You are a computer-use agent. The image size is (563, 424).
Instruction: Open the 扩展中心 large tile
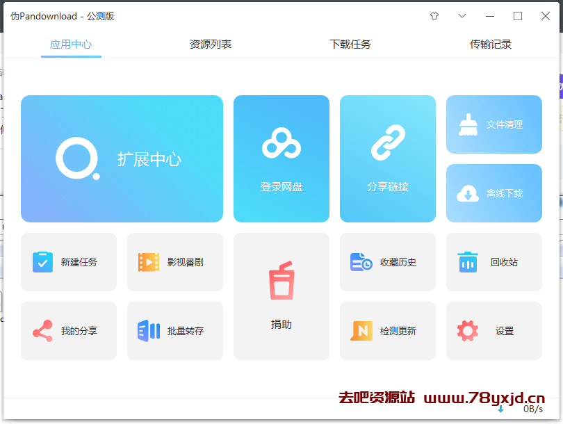pyautogui.click(x=122, y=158)
